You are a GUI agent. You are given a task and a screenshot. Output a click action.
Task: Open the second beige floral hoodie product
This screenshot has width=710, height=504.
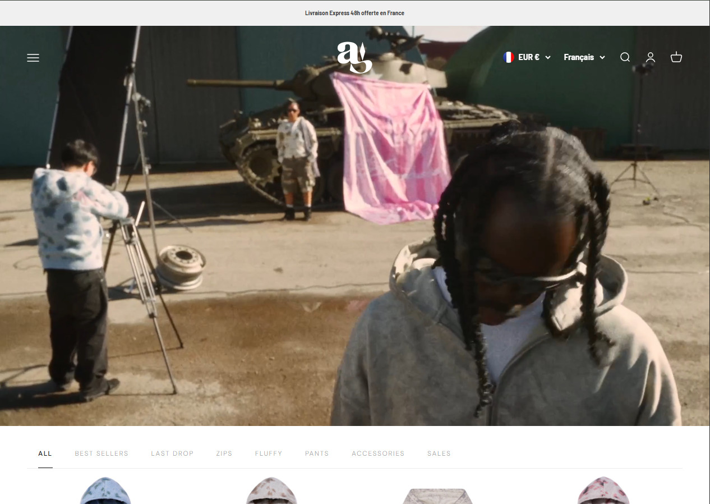pyautogui.click(x=271, y=492)
